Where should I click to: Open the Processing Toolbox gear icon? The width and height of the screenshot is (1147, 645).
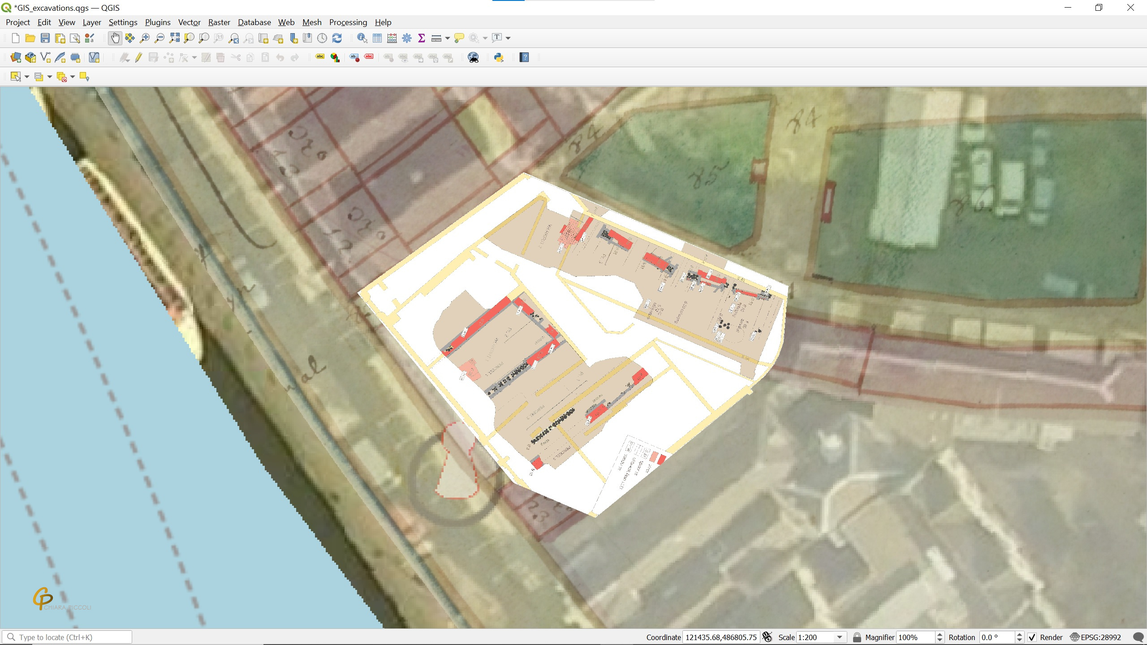[407, 38]
